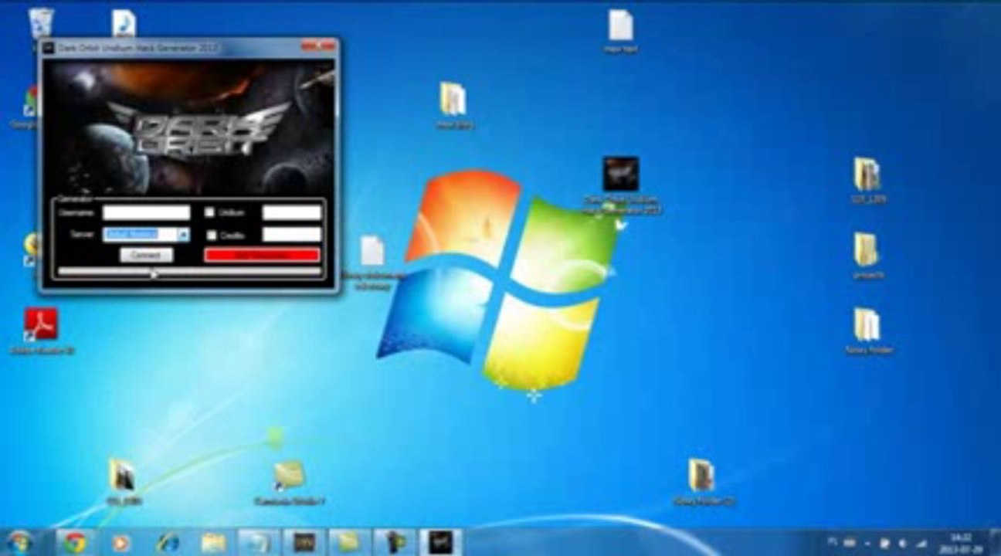The height and width of the screenshot is (556, 1001).
Task: Click the red button in the generator
Action: pyautogui.click(x=262, y=255)
